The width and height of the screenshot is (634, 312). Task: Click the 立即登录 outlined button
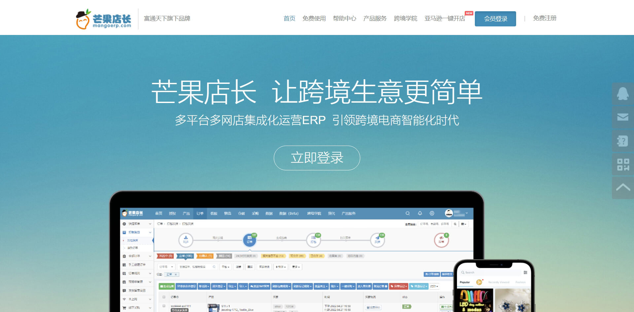317,158
